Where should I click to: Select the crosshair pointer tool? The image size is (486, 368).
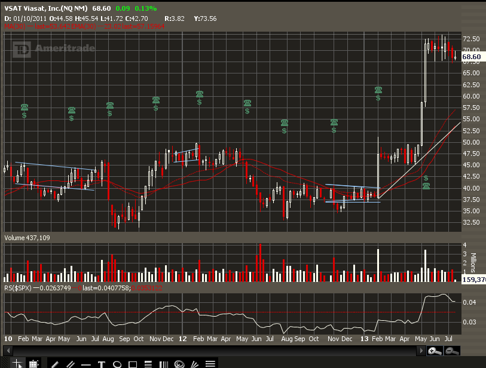[x=18, y=363]
